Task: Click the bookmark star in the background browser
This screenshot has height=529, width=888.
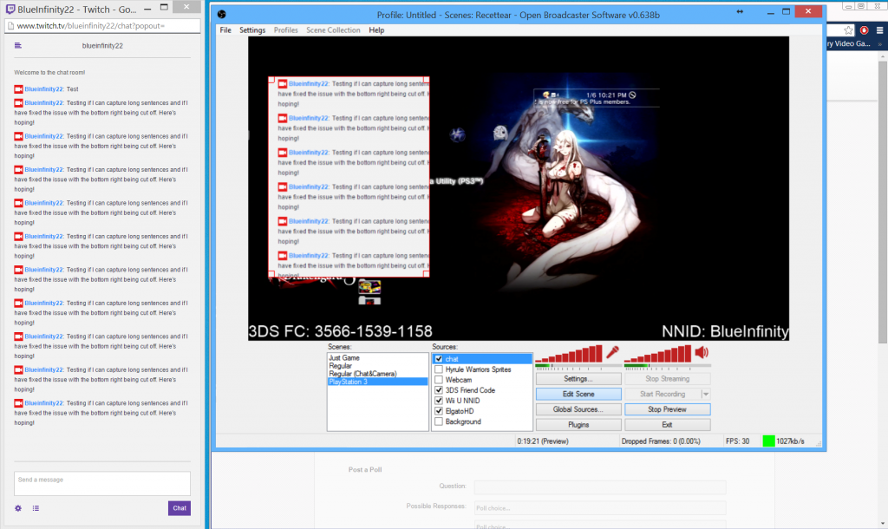Action: (848, 30)
